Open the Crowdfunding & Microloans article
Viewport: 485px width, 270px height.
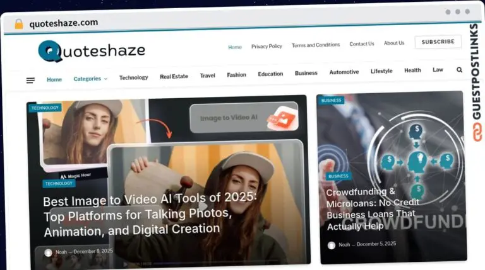(x=373, y=209)
